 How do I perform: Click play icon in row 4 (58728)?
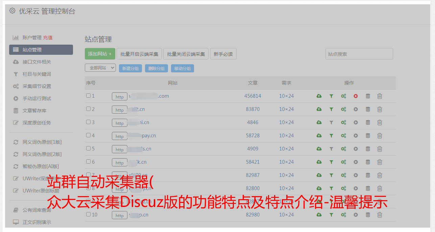356,136
